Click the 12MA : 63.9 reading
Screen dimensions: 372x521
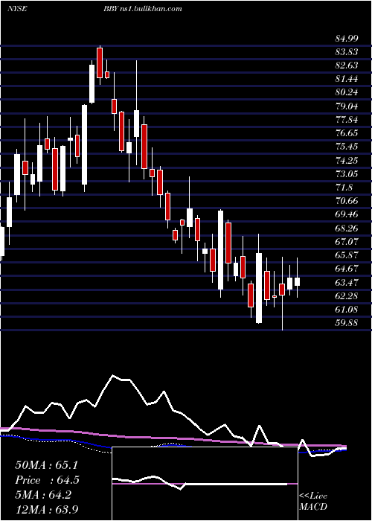[46, 509]
